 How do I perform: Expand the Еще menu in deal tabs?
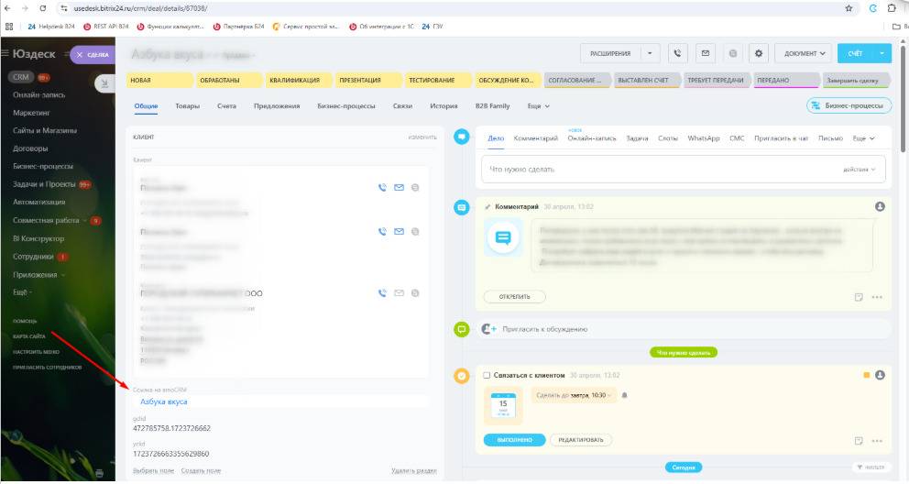coord(539,106)
